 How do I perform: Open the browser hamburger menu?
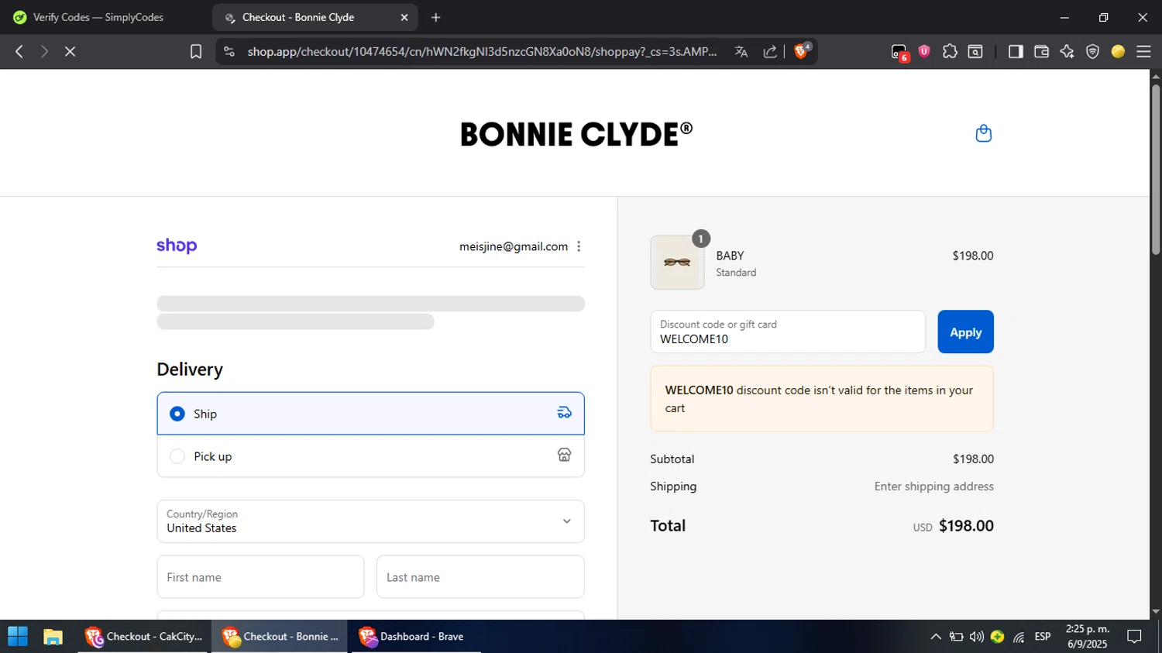click(1143, 51)
